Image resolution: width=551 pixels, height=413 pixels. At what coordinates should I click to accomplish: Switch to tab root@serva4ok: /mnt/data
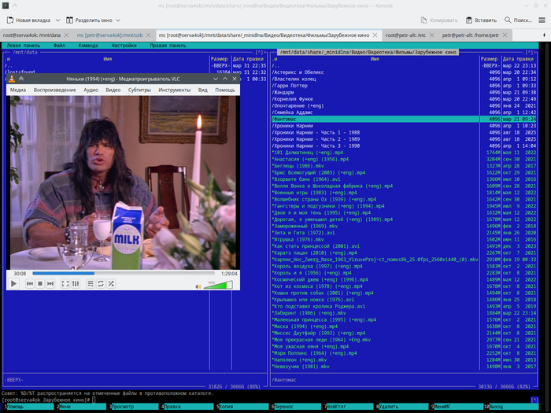pos(31,35)
